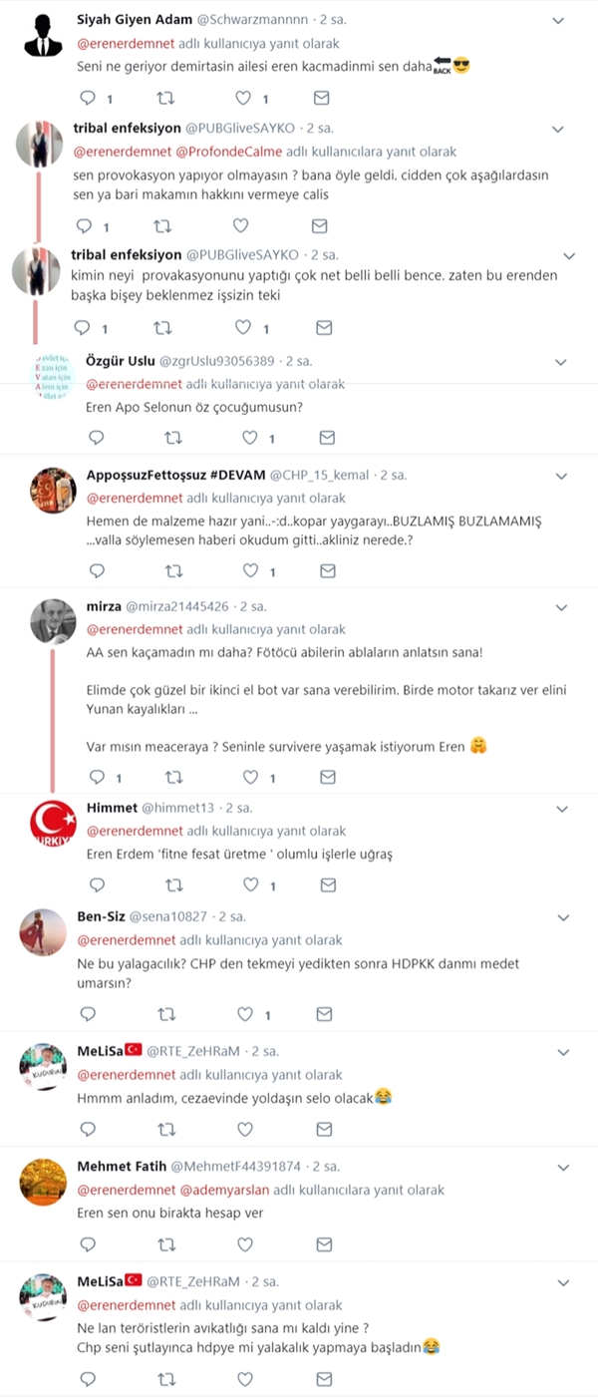
Task: Open dropdown on Himmet's tweet
Action: point(561,808)
